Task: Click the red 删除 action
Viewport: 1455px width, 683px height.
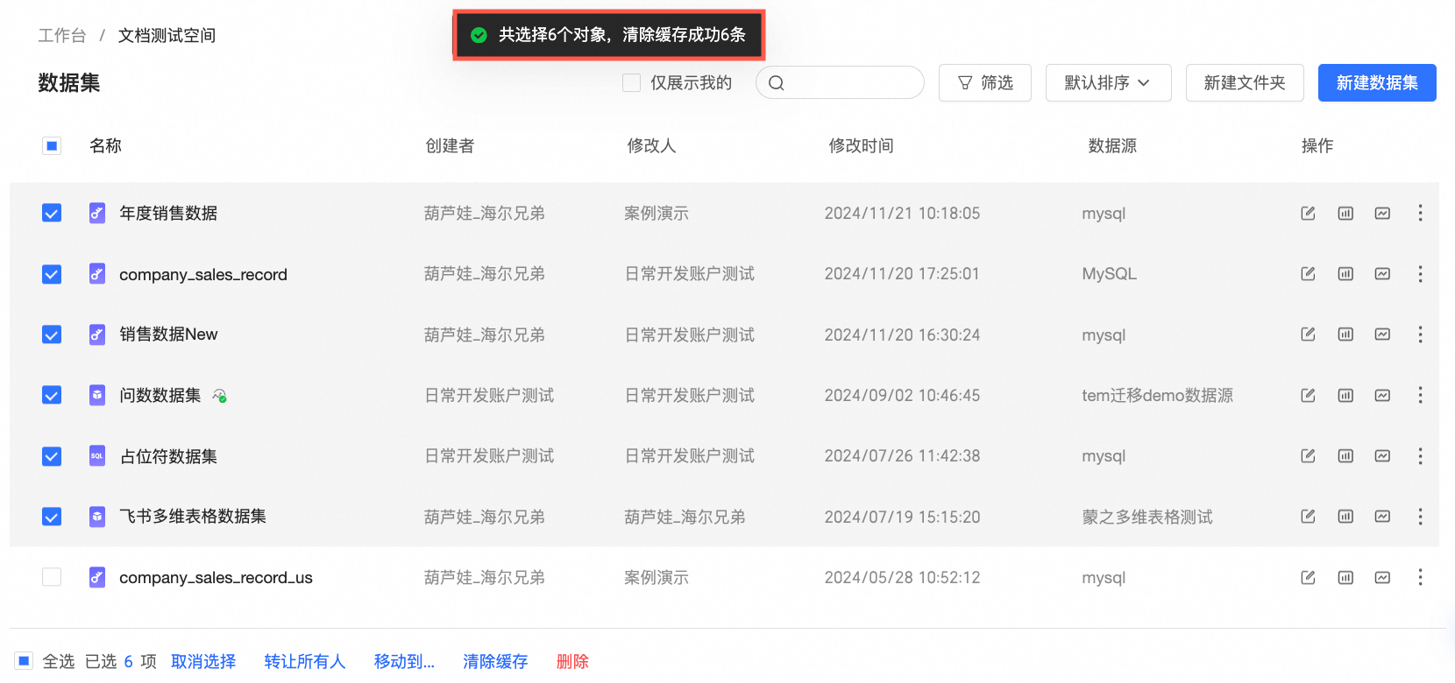Action: point(572,661)
